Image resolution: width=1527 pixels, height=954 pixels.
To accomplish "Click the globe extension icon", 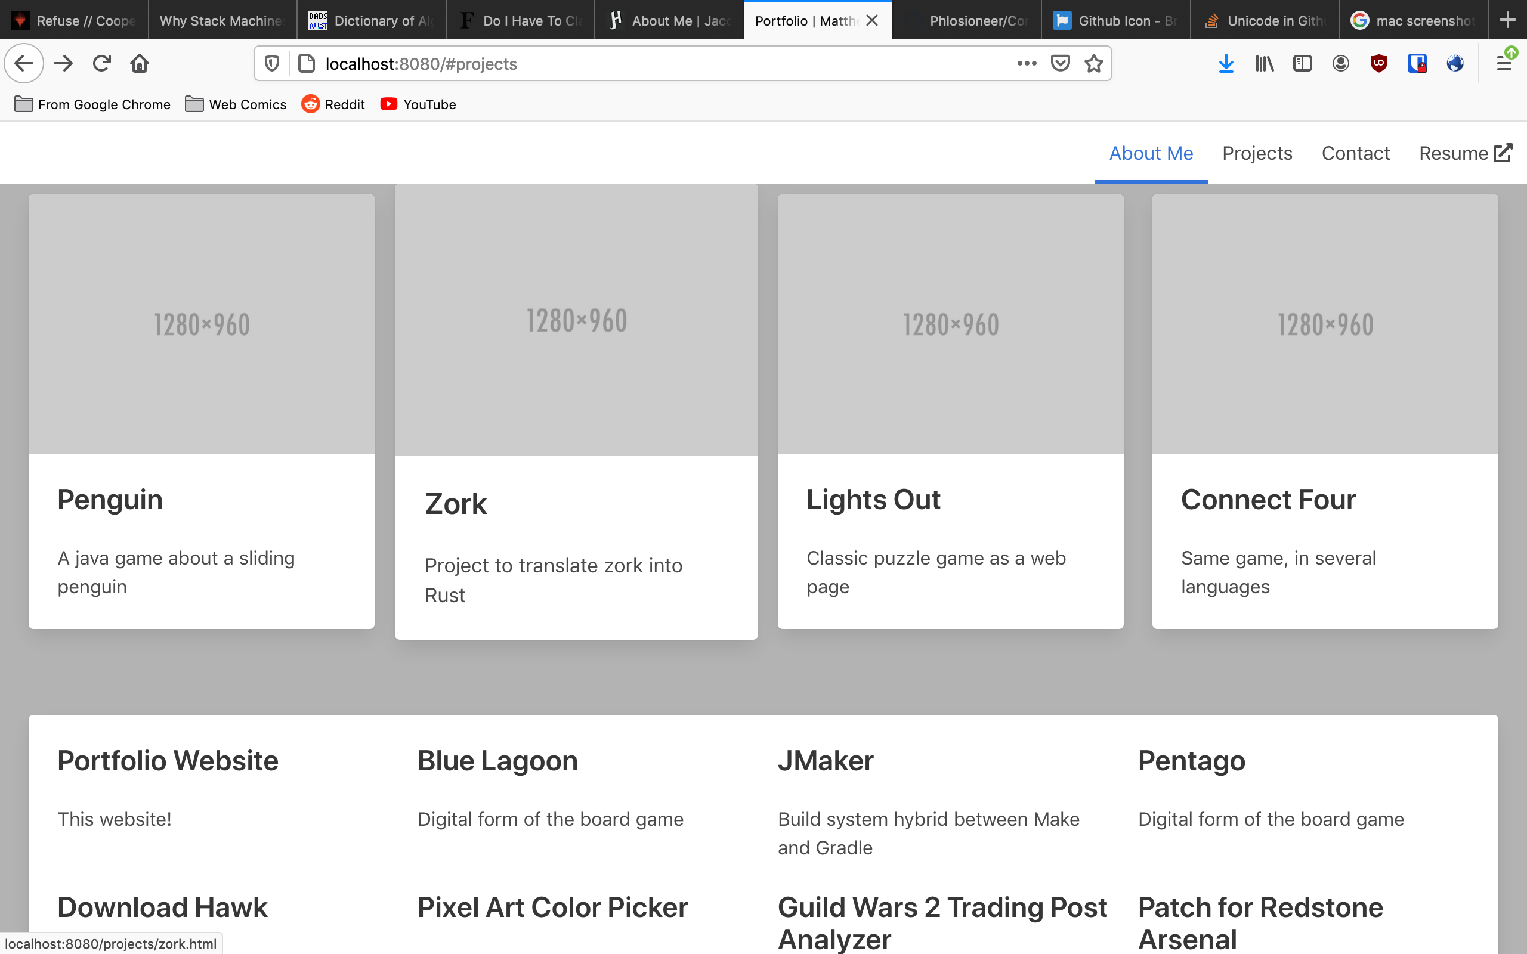I will (x=1455, y=63).
